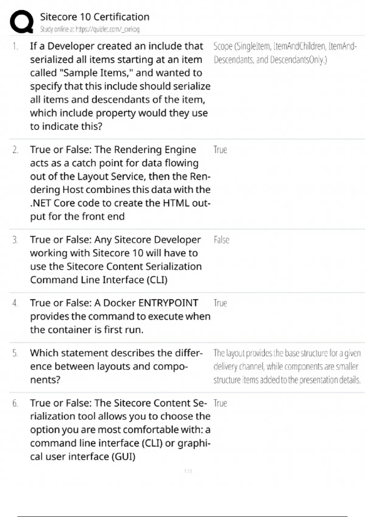365x517 pixels.
Task: Select the CLI or GUI serialization tool question
Action: (120, 429)
